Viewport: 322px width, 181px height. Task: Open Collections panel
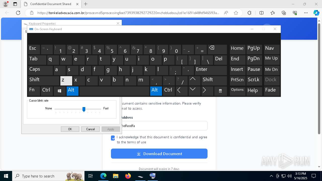coord(284,13)
